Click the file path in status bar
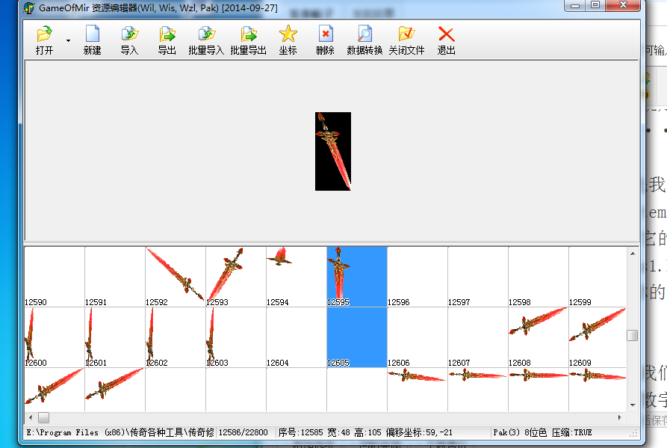Screen dimensions: 667x448 click(120, 433)
